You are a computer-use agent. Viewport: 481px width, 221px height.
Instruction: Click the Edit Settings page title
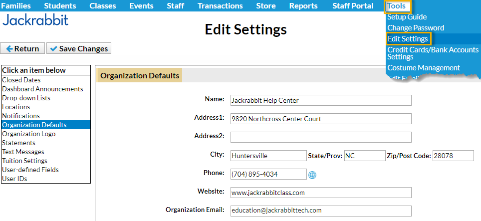245,29
